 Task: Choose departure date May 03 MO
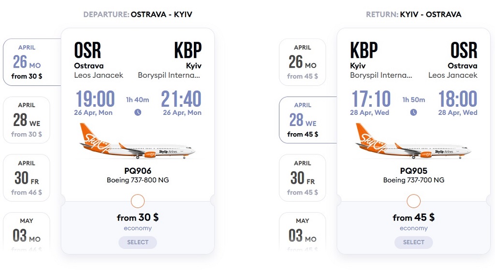(x=27, y=232)
